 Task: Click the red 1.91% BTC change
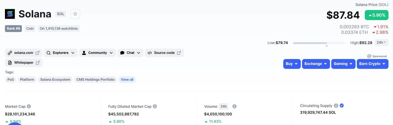(381, 27)
